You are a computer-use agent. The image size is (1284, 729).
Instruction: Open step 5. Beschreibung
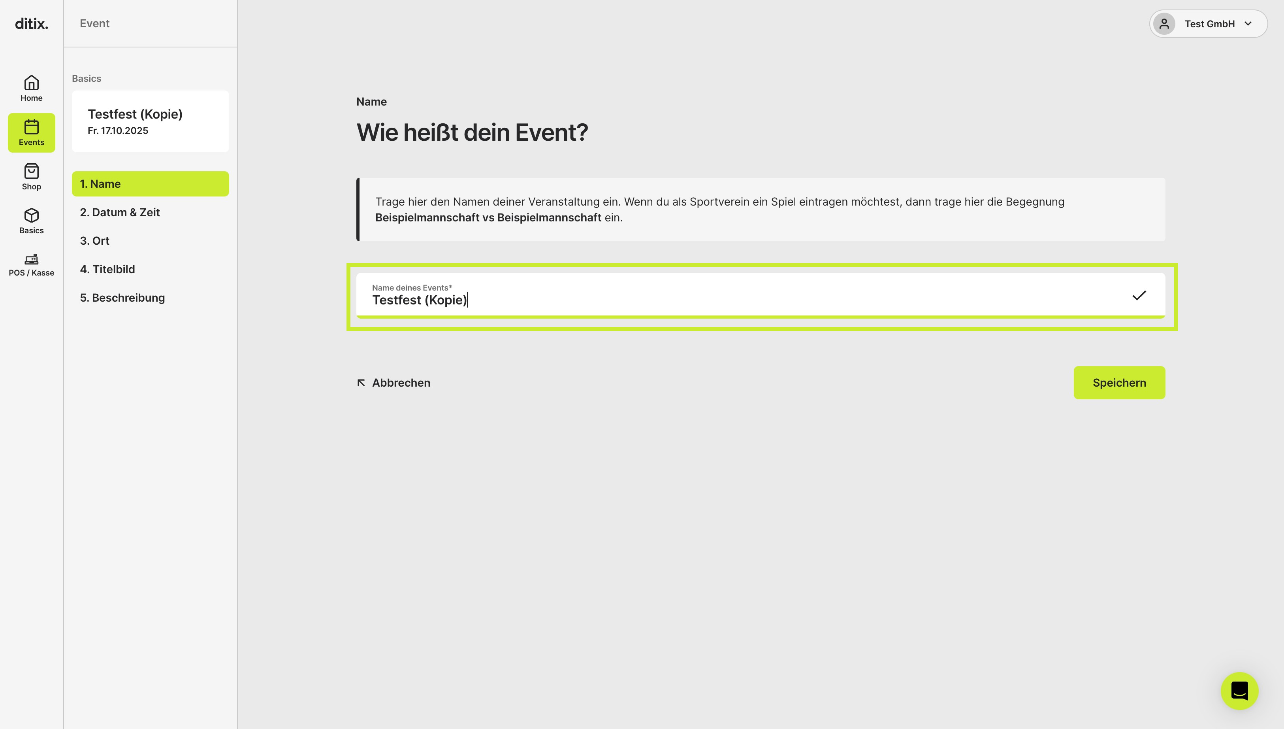151,298
